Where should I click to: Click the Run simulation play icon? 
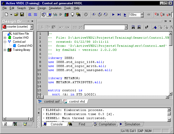(113, 15)
